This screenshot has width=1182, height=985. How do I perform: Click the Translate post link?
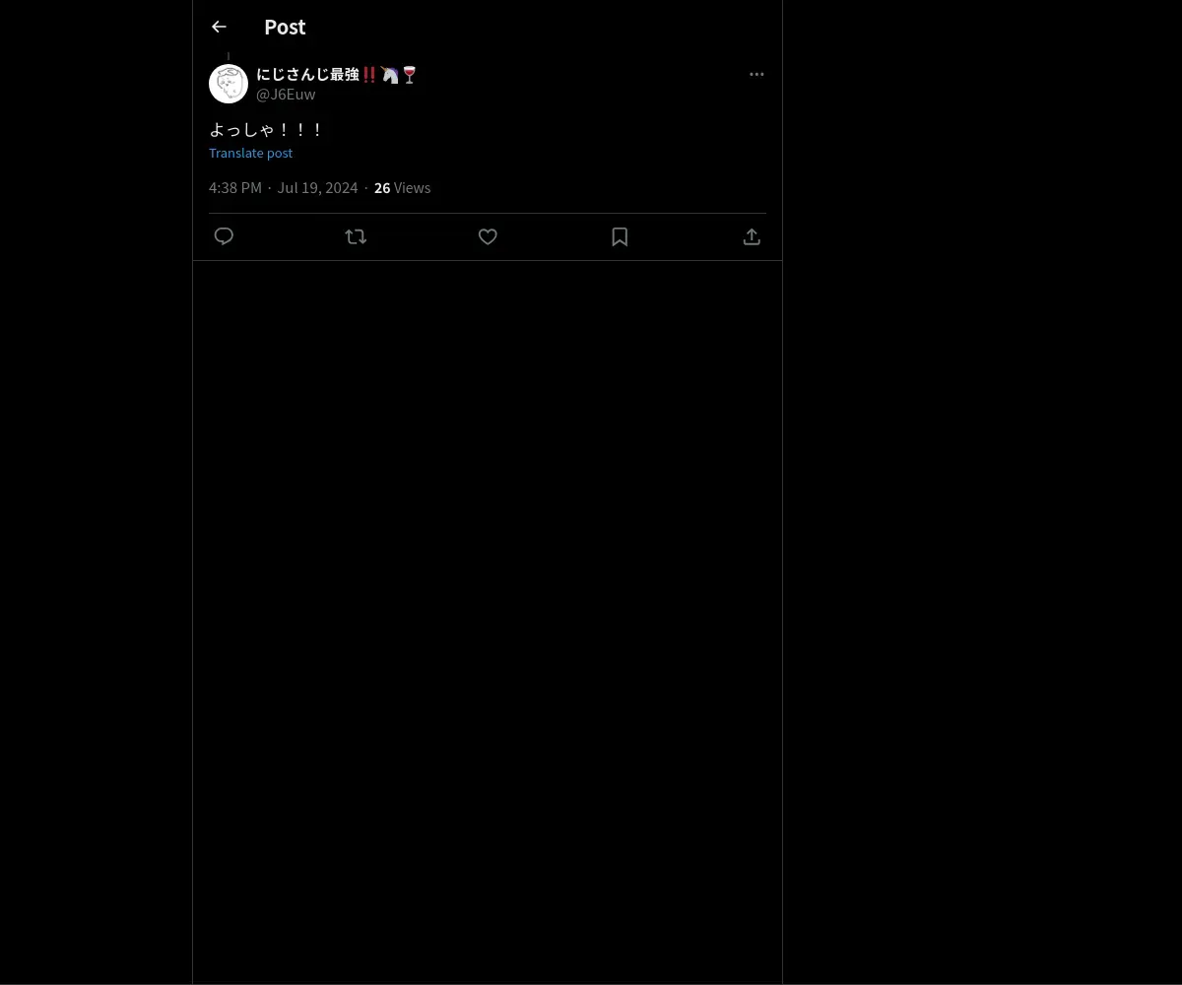250,153
